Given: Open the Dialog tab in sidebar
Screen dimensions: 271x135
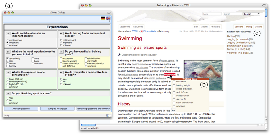Looking at the screenshot, I should (249, 26).
